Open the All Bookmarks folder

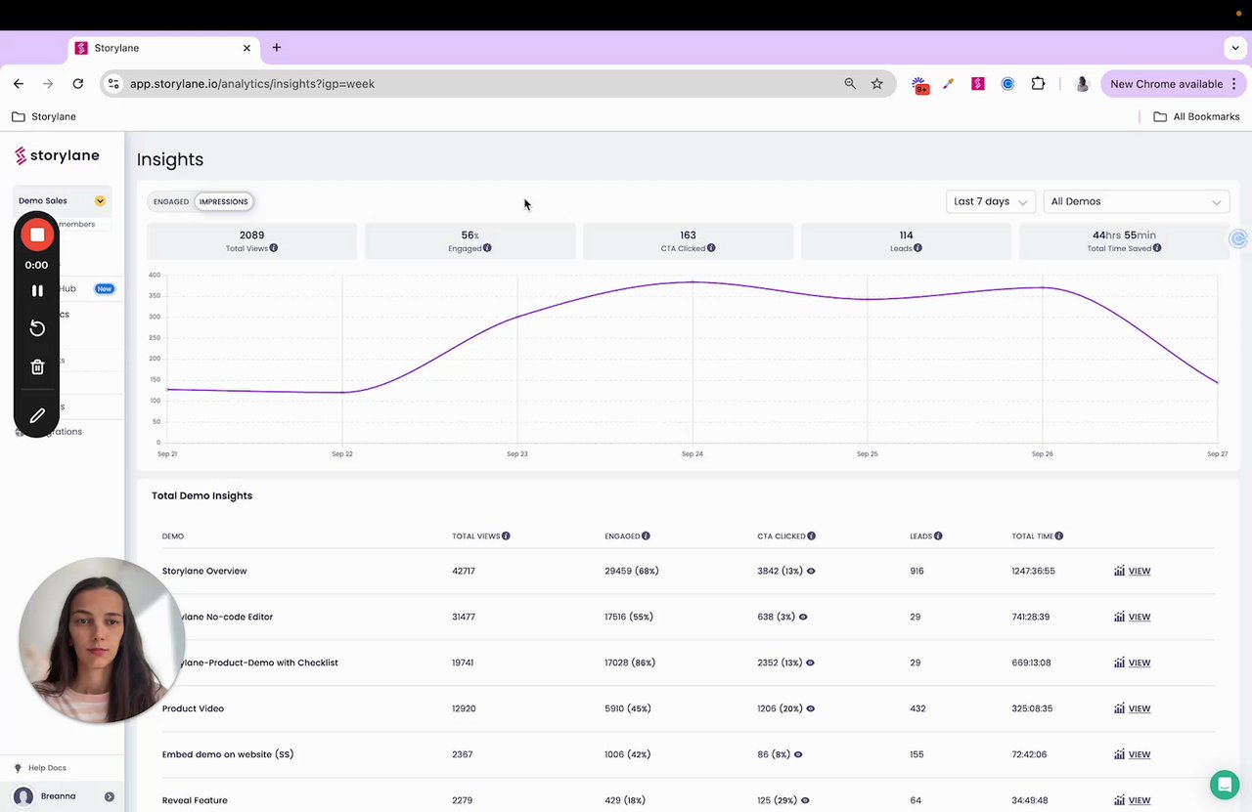[x=1196, y=116]
